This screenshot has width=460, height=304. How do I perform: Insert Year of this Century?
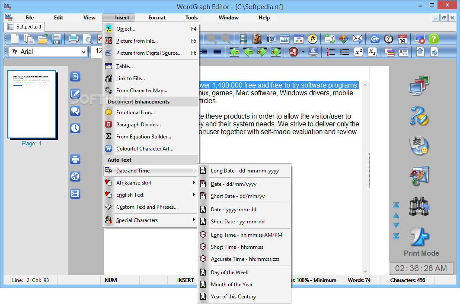244,296
